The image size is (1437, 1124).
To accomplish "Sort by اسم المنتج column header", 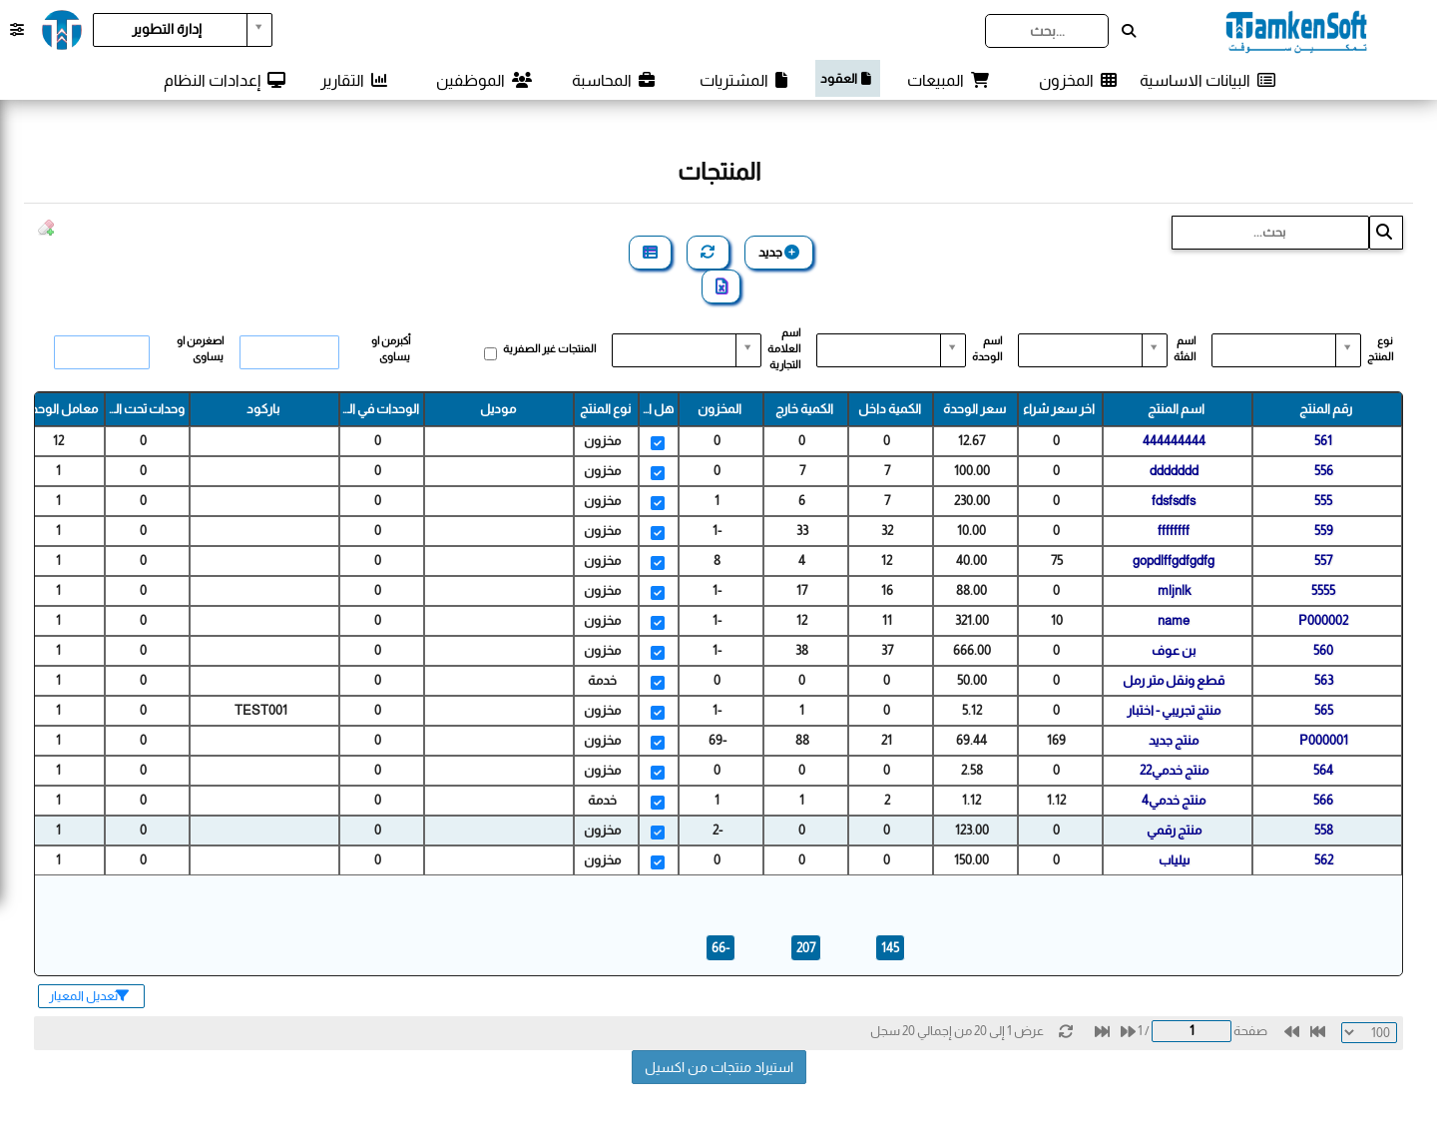I will (x=1177, y=409).
